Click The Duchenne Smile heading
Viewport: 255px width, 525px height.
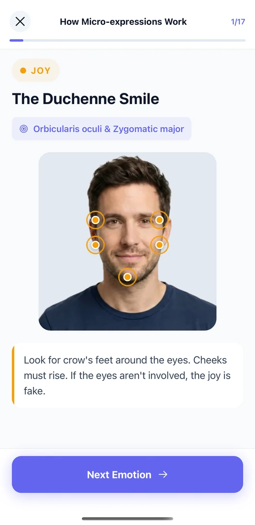[85, 99]
